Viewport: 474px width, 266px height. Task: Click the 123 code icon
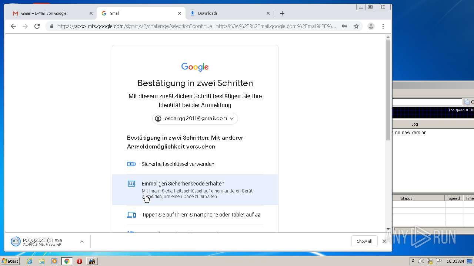pos(131,184)
